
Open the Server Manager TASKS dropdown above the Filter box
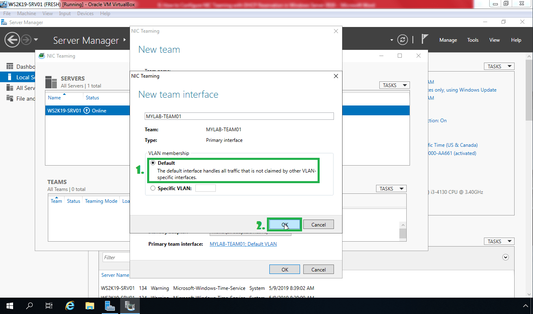click(x=499, y=241)
